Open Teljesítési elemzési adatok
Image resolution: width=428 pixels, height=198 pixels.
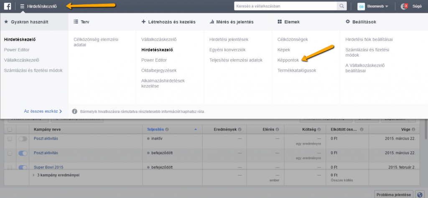[236, 60]
